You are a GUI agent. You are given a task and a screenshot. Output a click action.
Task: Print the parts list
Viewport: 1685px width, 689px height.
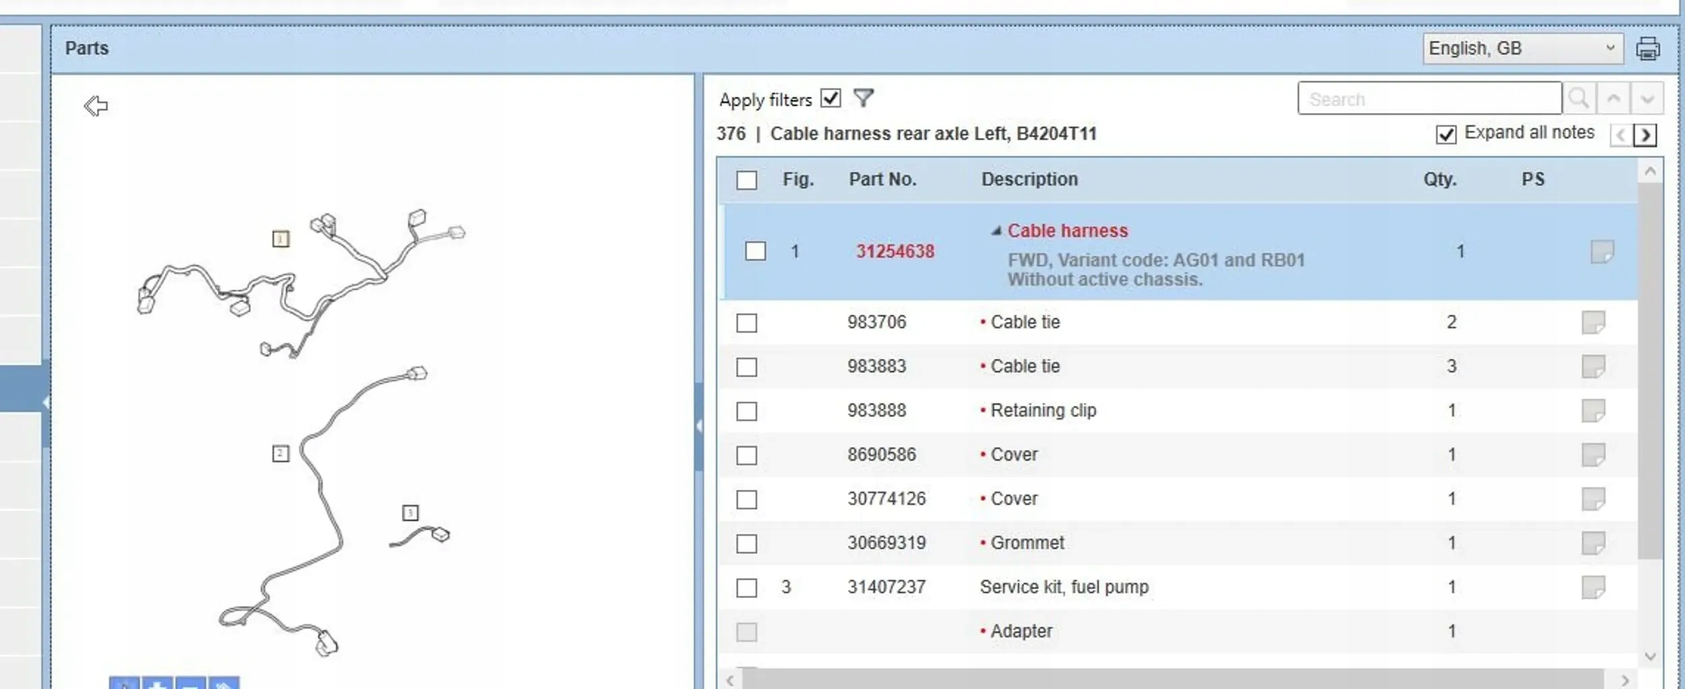[x=1648, y=48]
